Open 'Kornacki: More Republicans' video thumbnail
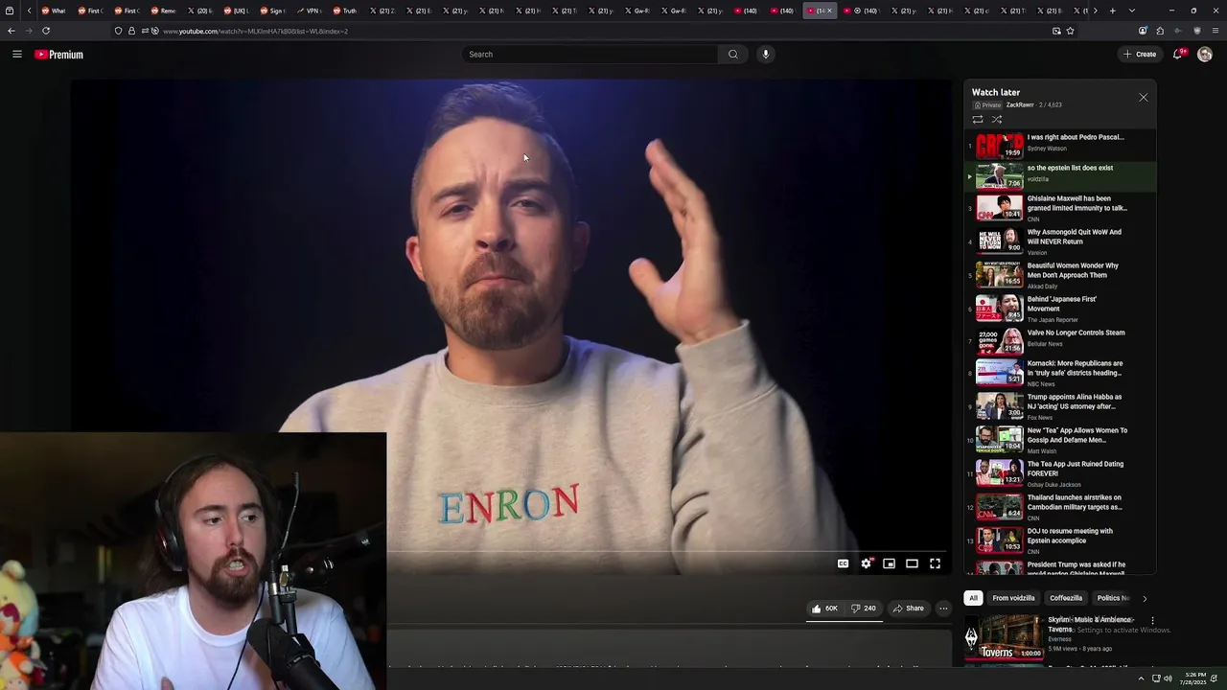 1000,372
